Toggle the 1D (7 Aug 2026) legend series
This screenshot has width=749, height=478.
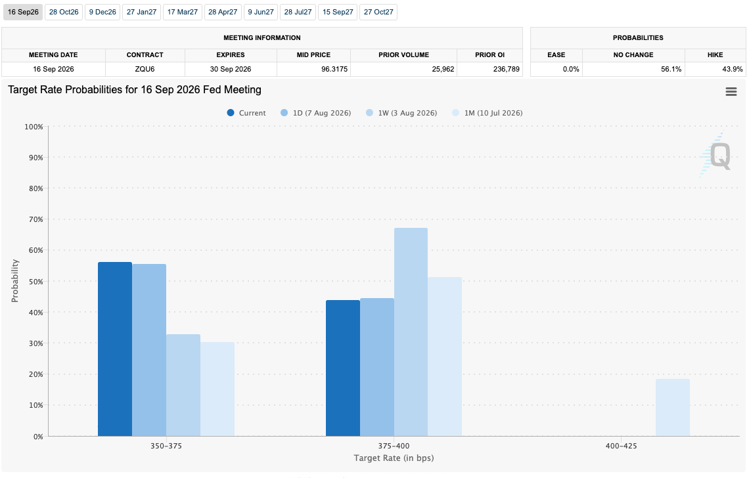click(316, 113)
